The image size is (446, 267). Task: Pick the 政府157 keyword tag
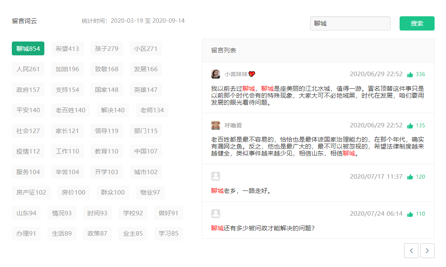pos(28,90)
